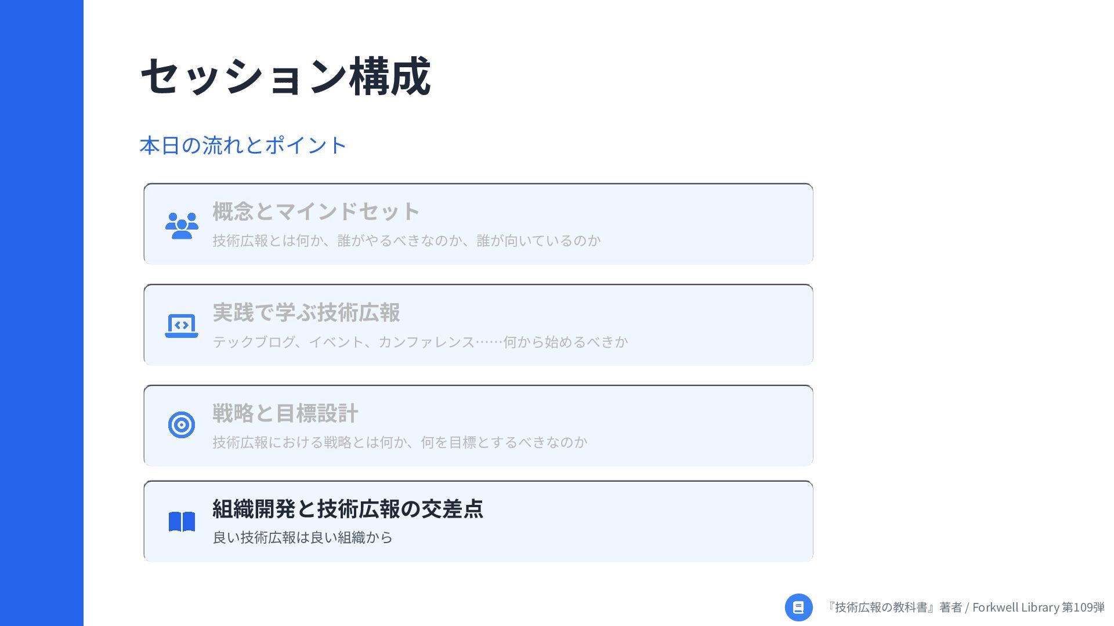The height and width of the screenshot is (626, 1114).
Task: Click the blue vertical sidebar band
Action: pyautogui.click(x=42, y=313)
